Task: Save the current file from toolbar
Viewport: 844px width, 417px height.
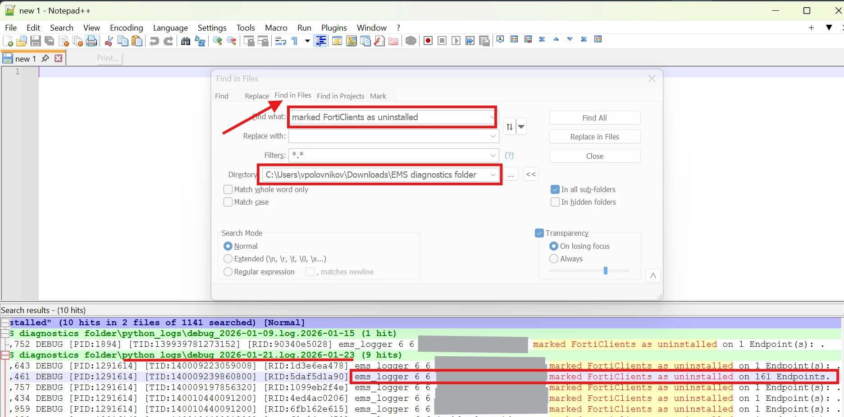Action: click(x=36, y=41)
